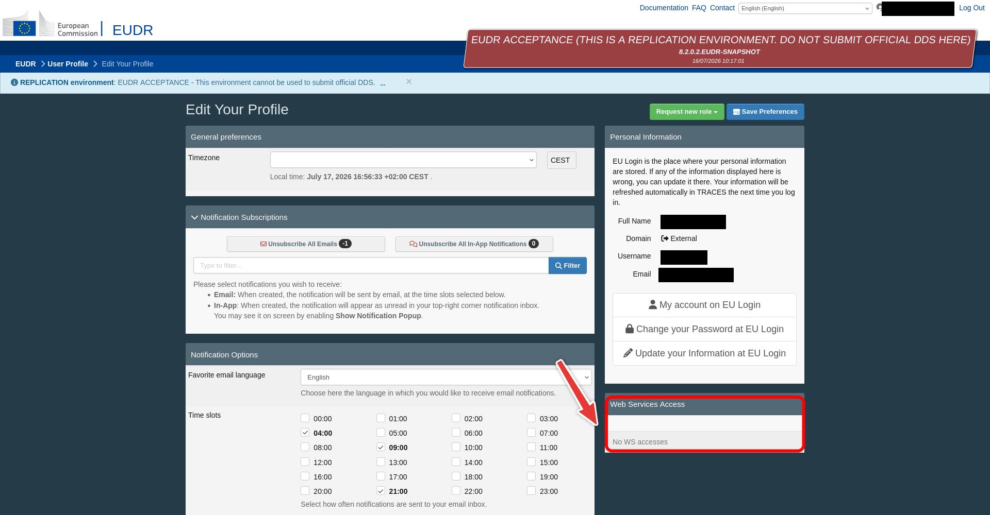Click Unsubscribe All Emails button
This screenshot has height=515, width=990.
pos(306,244)
